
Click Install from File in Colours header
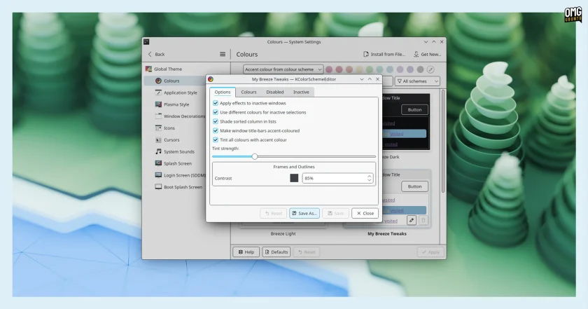pyautogui.click(x=384, y=54)
